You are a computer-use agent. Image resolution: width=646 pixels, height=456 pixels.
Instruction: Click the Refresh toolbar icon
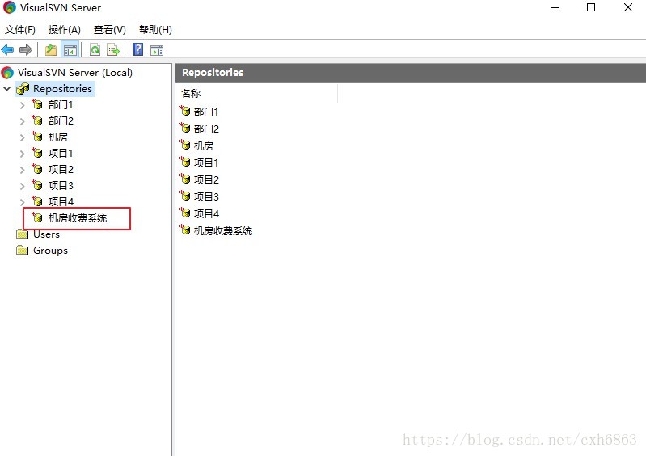(95, 50)
